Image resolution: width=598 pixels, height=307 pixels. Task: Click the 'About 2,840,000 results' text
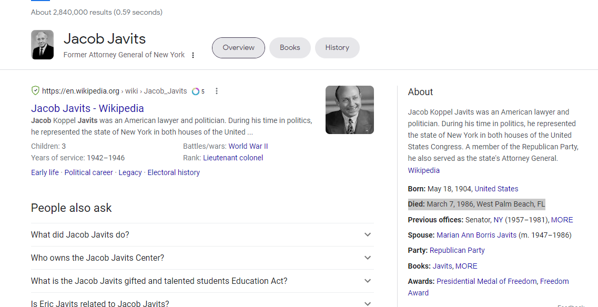coord(96,12)
